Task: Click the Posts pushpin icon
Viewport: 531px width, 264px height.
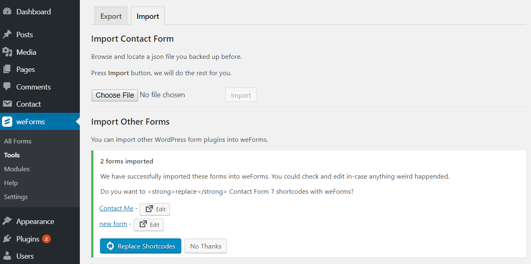Action: coord(7,35)
